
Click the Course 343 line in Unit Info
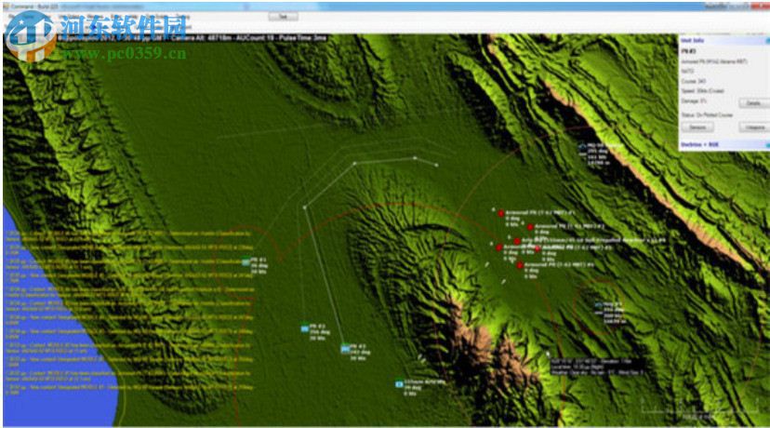point(694,81)
